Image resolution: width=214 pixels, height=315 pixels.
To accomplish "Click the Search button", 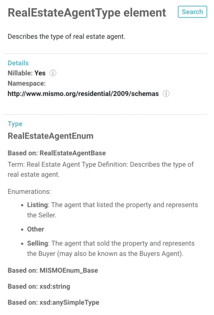I will (x=192, y=12).
